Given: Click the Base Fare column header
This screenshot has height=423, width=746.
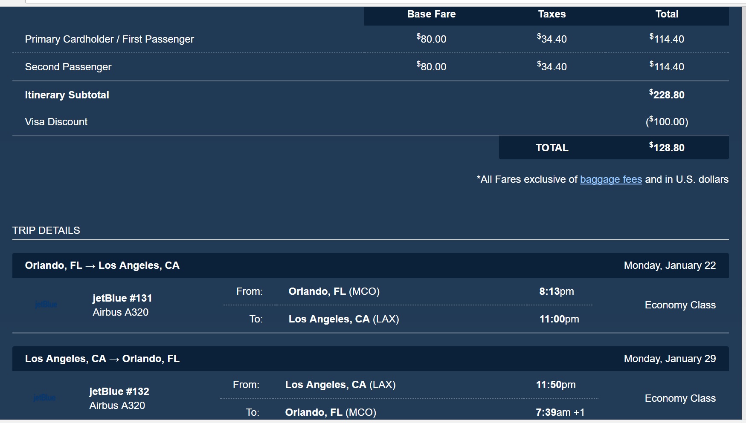Looking at the screenshot, I should pyautogui.click(x=431, y=14).
